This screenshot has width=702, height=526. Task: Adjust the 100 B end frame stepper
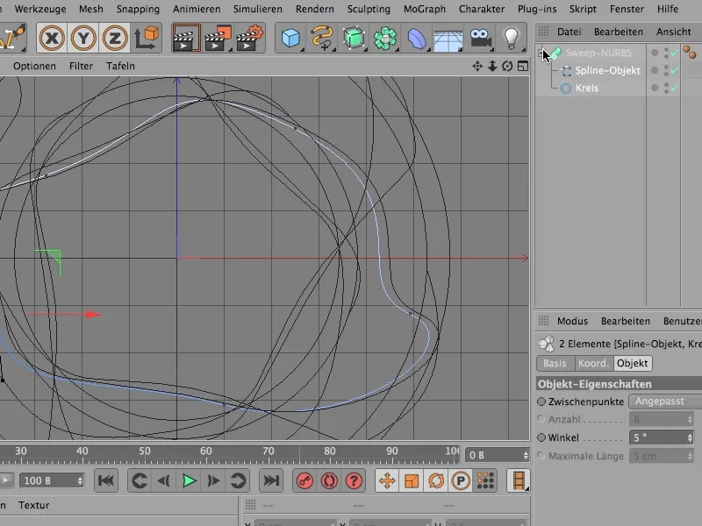80,480
